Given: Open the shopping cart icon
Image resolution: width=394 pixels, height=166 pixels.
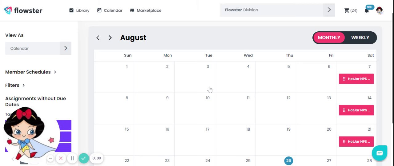Looking at the screenshot, I should (347, 10).
